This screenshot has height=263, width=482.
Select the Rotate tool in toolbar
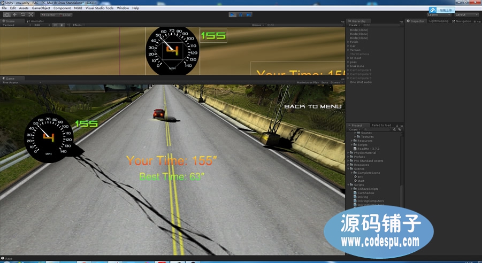(x=23, y=14)
